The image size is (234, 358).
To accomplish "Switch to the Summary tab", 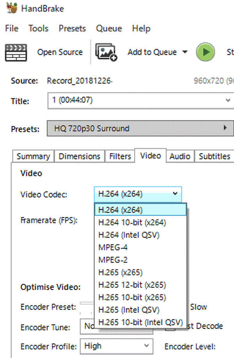I will pyautogui.click(x=33, y=156).
